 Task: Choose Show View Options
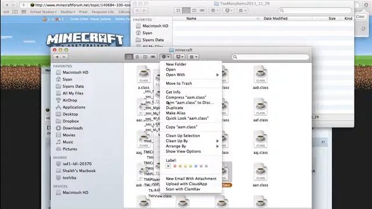click(183, 151)
